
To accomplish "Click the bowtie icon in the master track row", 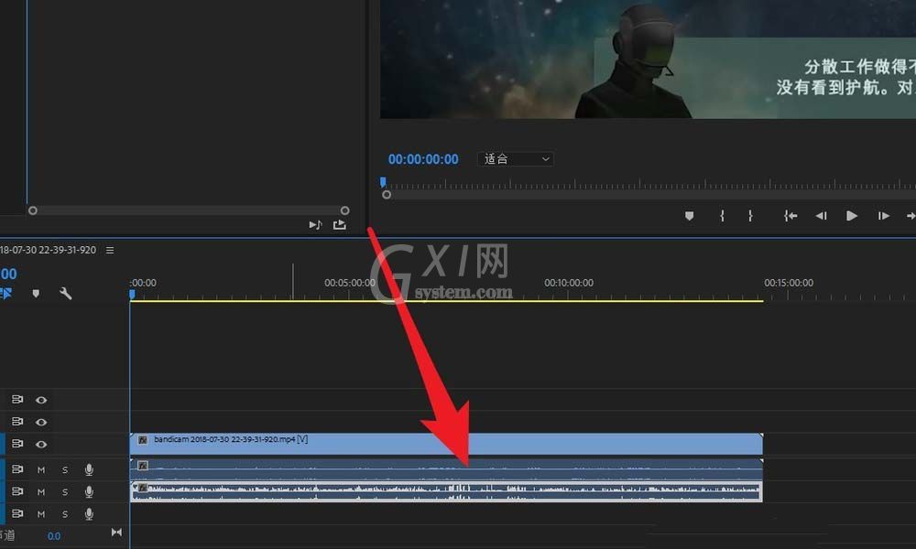I will (x=117, y=533).
